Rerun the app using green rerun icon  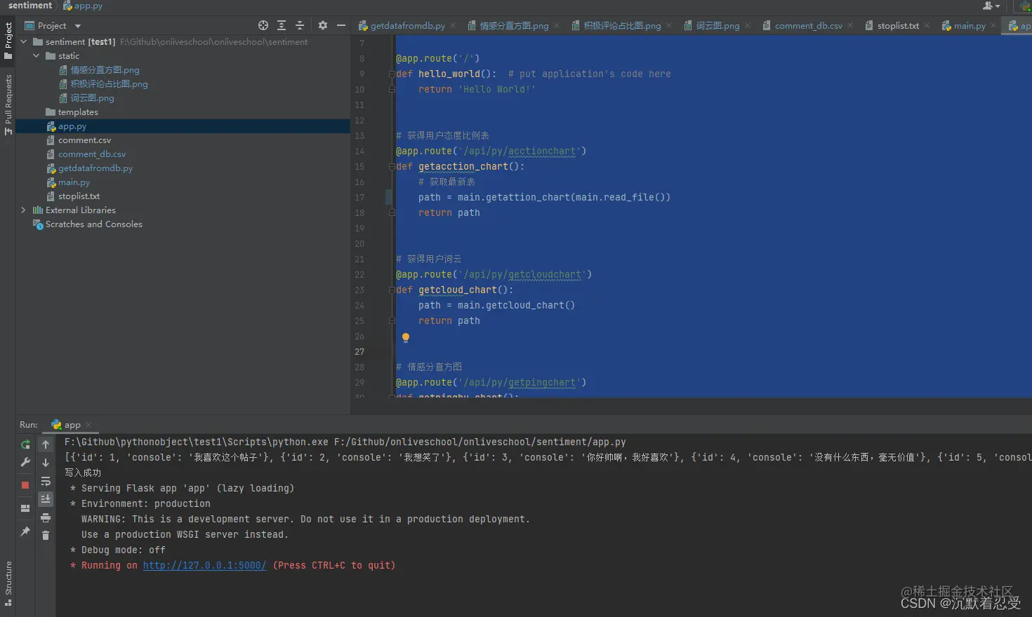(x=25, y=445)
